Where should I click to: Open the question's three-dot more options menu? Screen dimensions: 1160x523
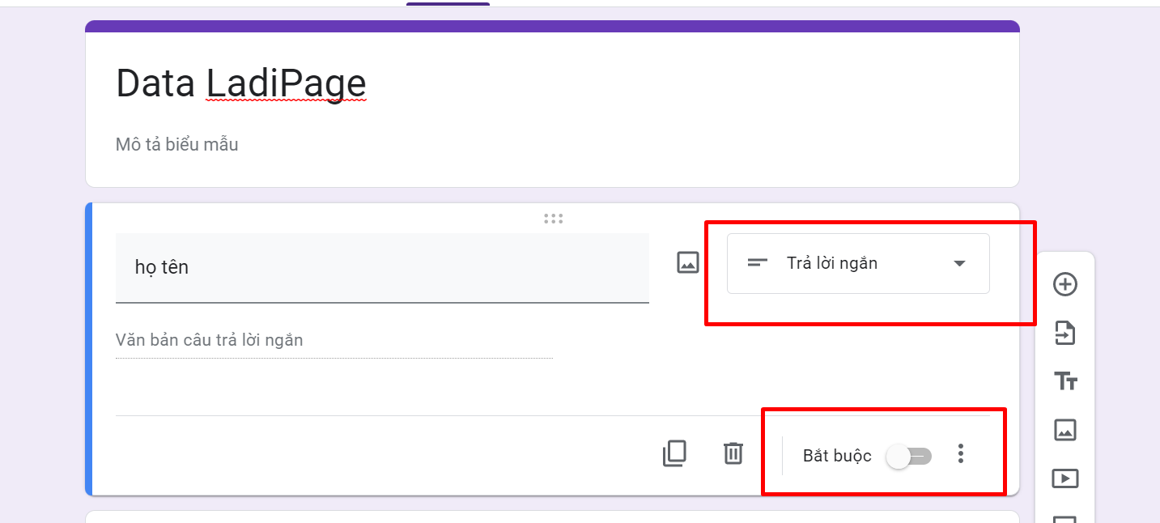click(961, 454)
